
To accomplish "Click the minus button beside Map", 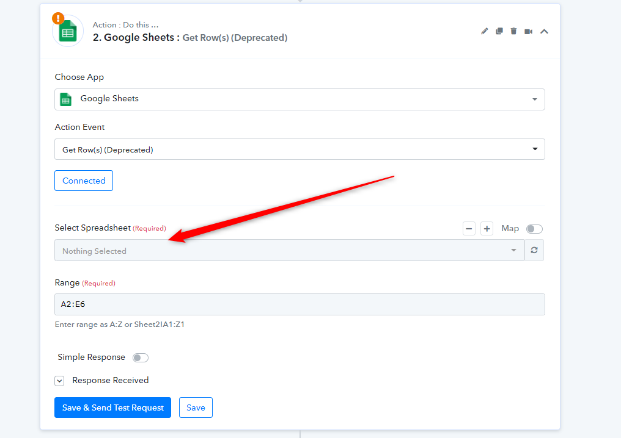I will click(x=469, y=229).
